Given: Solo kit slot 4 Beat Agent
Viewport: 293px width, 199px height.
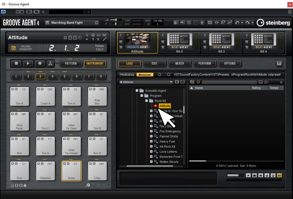Looking at the screenshot, I should [x=247, y=47].
